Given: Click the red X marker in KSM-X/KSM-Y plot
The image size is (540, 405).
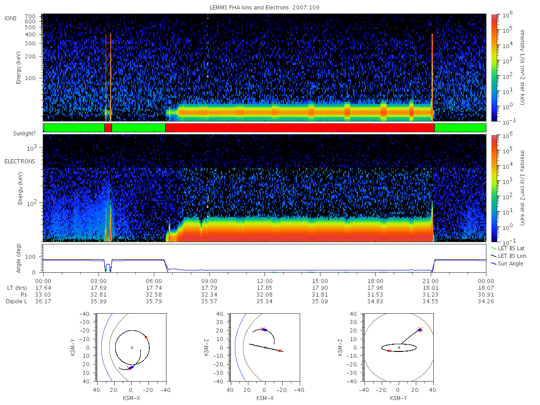Looking at the screenshot, I should tap(129, 368).
